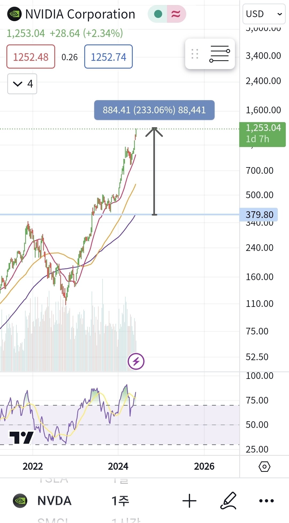Tap the plus icon to add

pos(189,501)
